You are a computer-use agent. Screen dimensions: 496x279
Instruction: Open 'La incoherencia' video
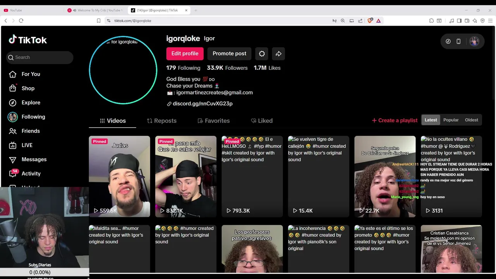pyautogui.click(x=319, y=249)
